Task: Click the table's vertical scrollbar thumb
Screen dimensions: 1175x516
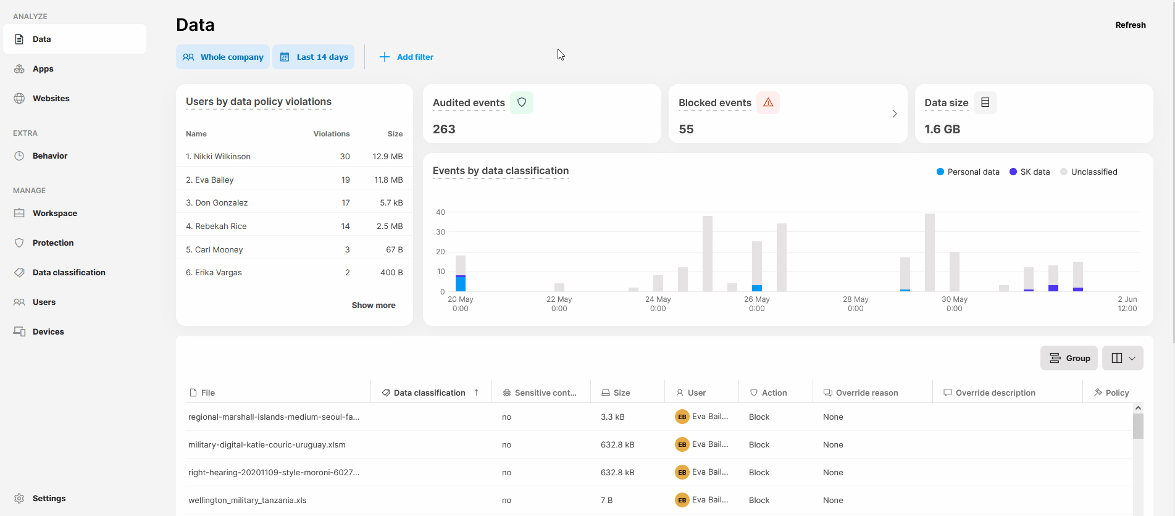Action: click(1138, 426)
